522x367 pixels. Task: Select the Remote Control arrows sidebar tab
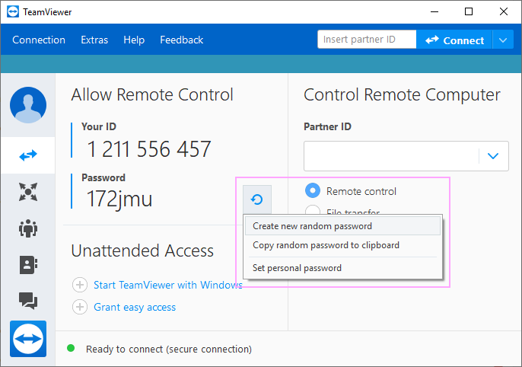(x=28, y=155)
